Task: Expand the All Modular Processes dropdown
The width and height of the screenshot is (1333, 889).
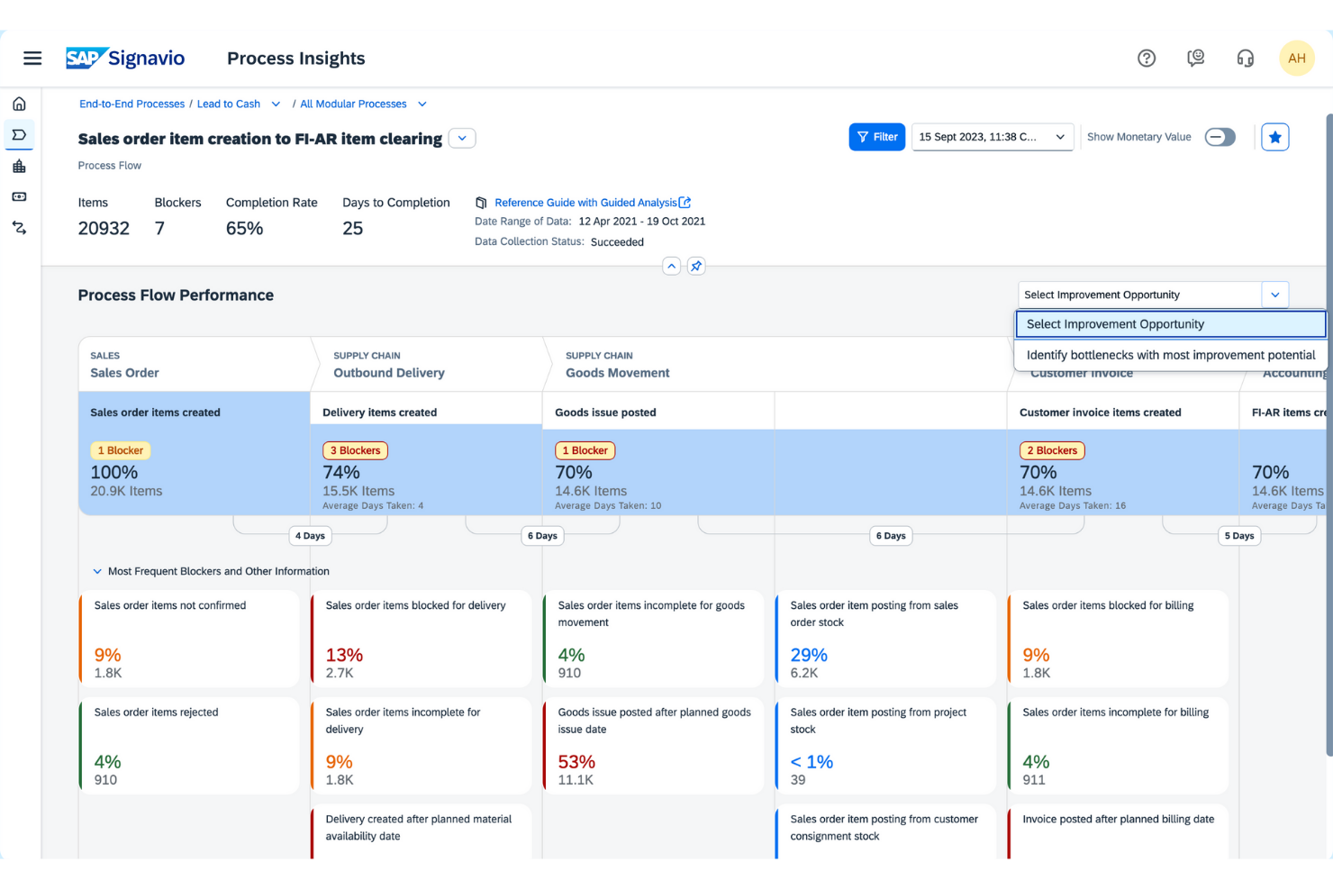Action: 422,104
